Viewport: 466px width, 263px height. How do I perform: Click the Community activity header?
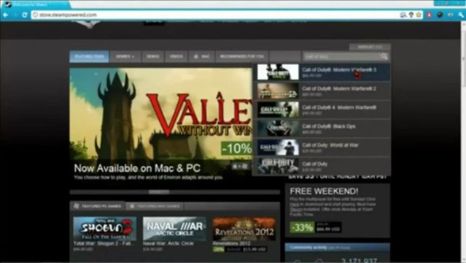pos(338,248)
